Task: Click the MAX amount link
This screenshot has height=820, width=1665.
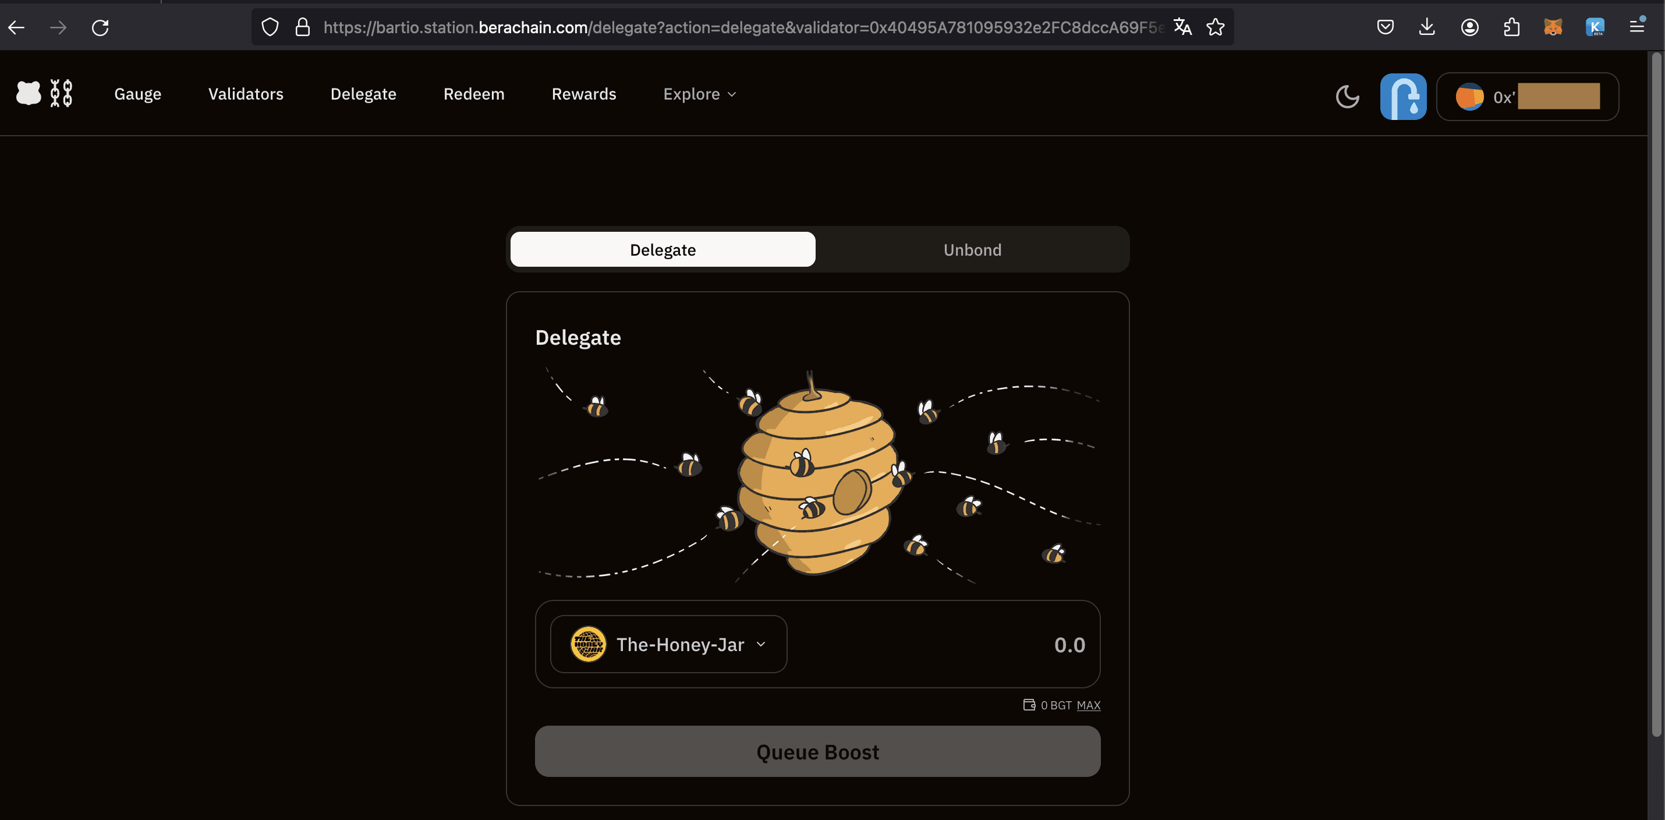Action: [x=1088, y=705]
